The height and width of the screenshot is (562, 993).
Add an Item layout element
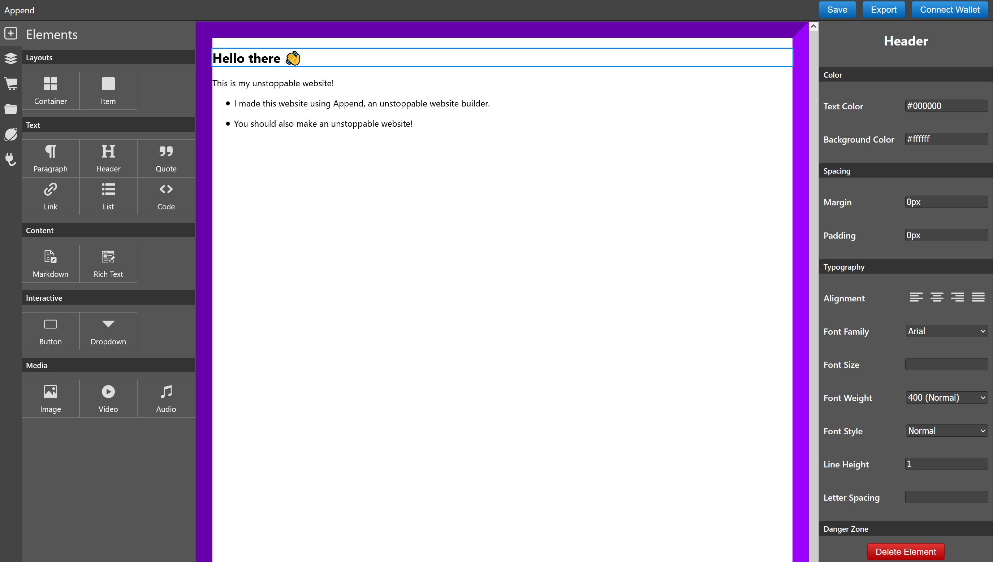(x=108, y=91)
